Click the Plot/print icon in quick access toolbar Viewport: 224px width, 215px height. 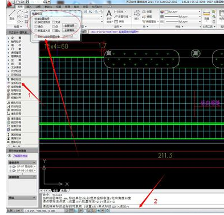(x=45, y=2)
